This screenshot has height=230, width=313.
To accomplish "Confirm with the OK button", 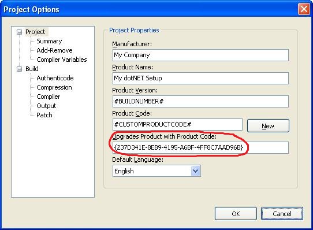I will pos(236,214).
